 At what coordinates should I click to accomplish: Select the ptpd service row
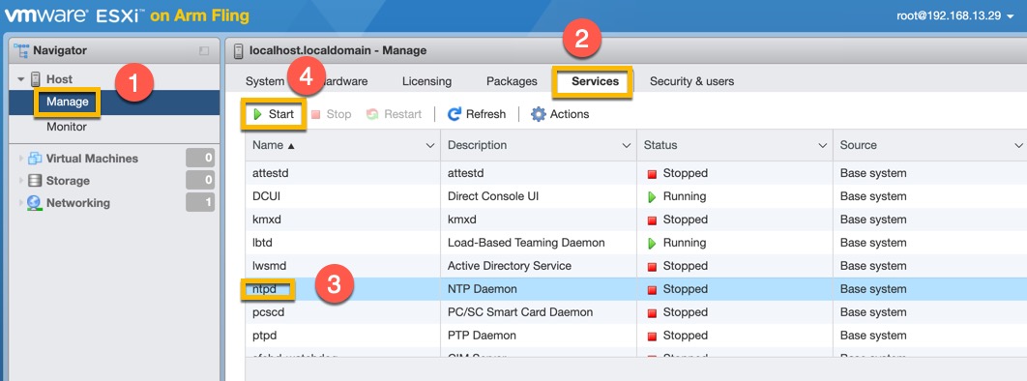pos(636,336)
